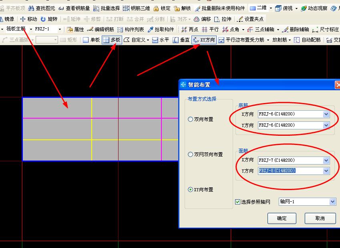The image size is (340, 248).
Task: Choose 水平 horizontal layout
Action: tap(161, 40)
